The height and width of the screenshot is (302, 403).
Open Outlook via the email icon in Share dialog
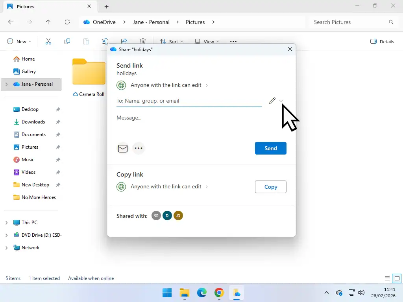click(122, 148)
